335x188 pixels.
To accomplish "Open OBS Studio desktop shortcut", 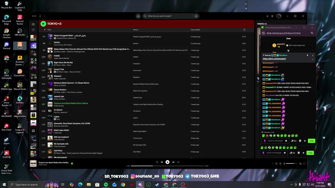I will coord(20,32).
